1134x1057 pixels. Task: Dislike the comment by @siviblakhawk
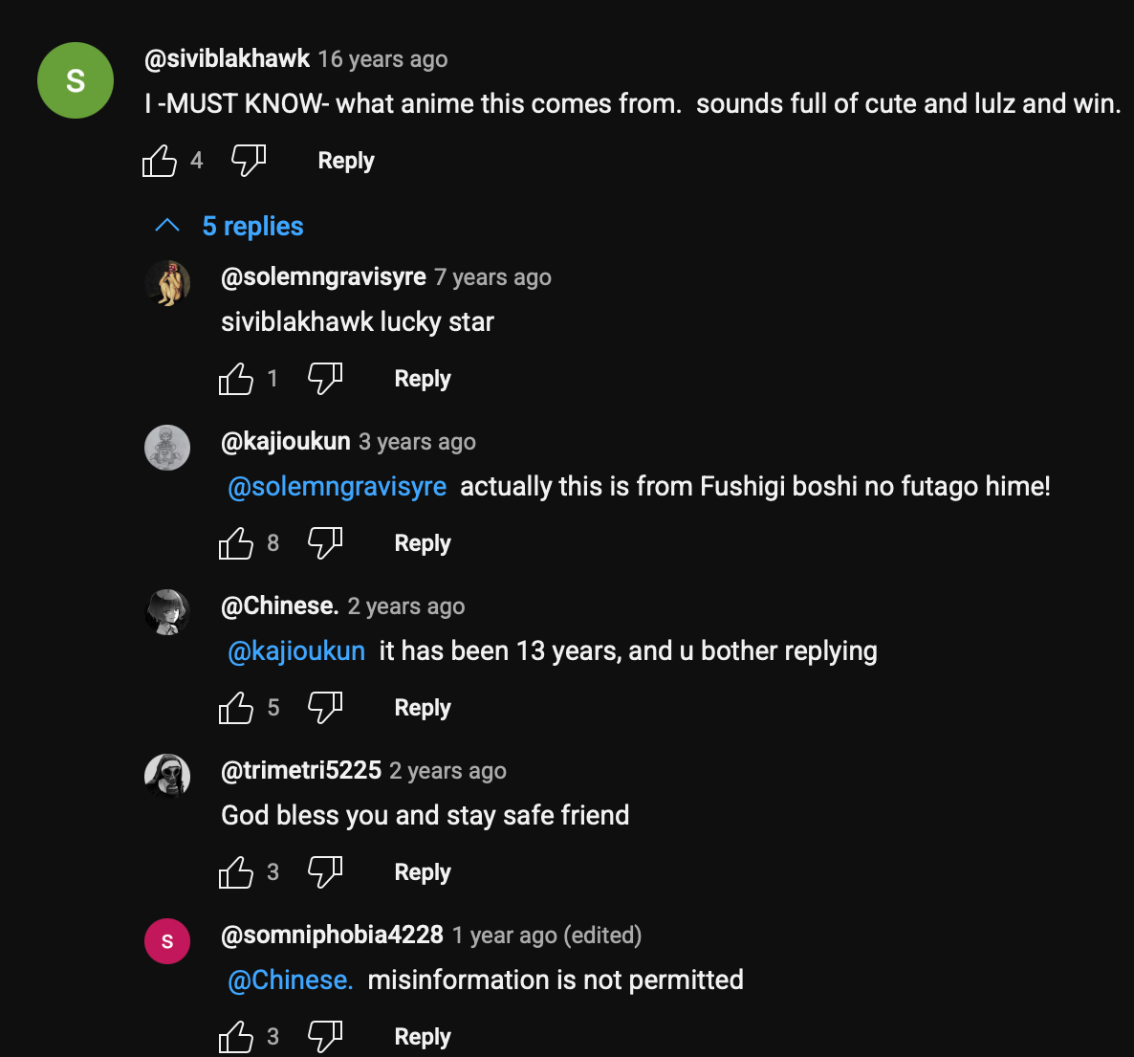(249, 161)
